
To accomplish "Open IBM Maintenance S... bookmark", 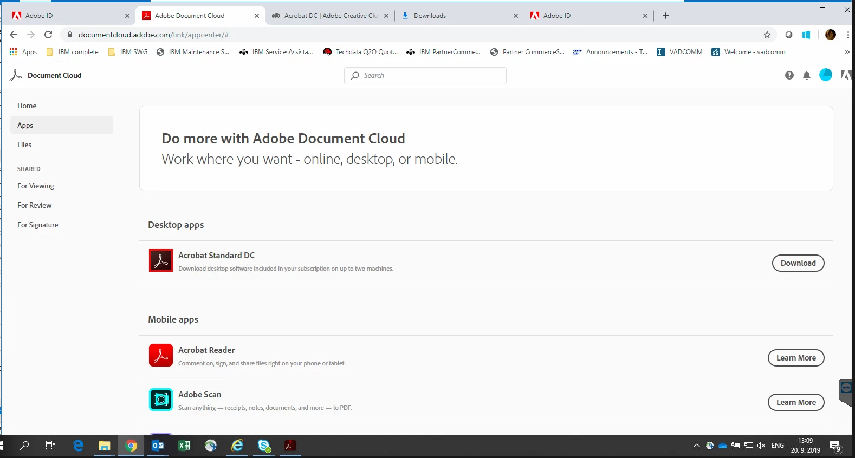I will [x=193, y=52].
